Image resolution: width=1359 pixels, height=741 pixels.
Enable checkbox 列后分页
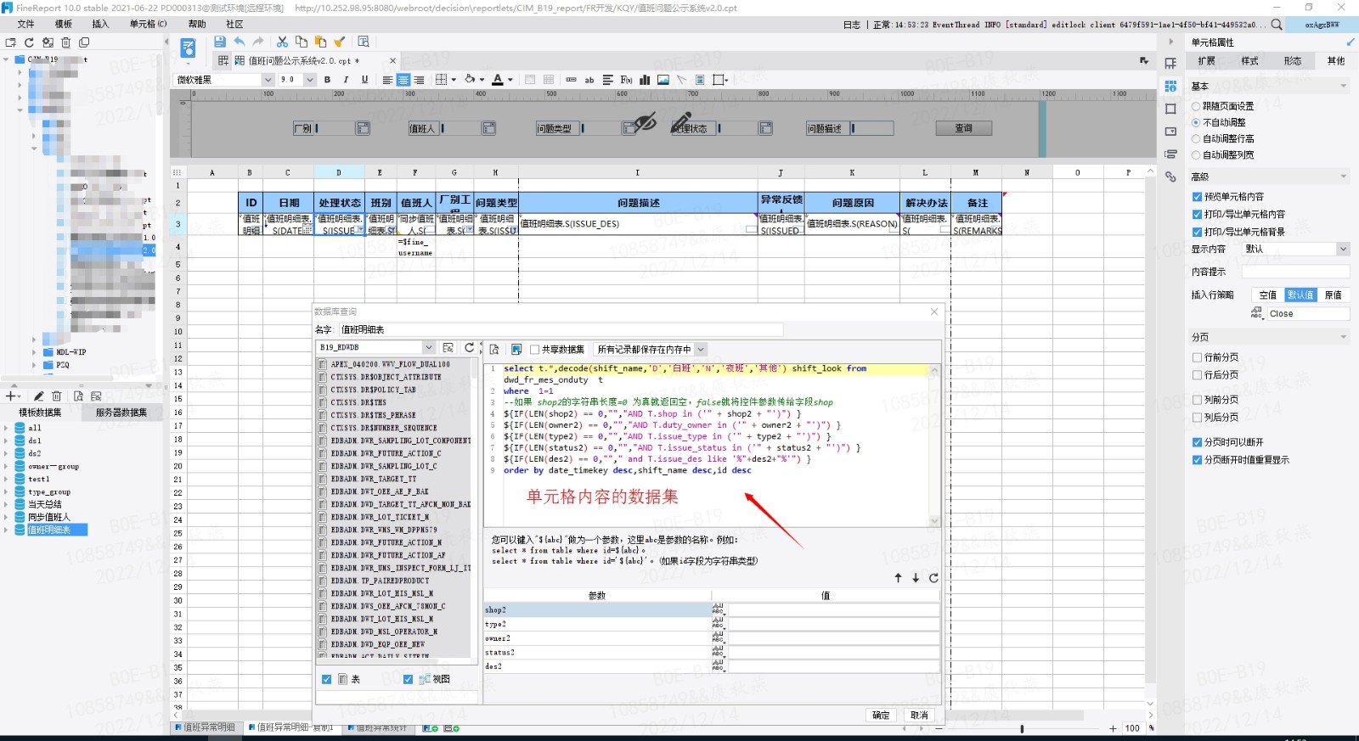1197,417
